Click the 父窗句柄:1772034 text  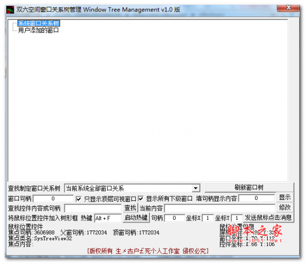[84, 232]
